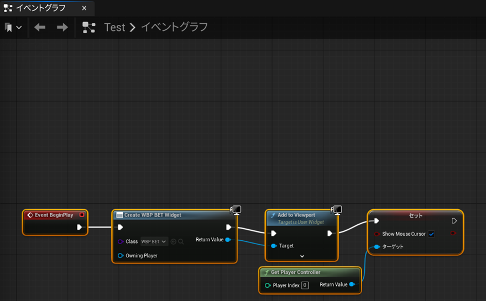Click the Return Value pin on Get Player Controller

pyautogui.click(x=352, y=284)
